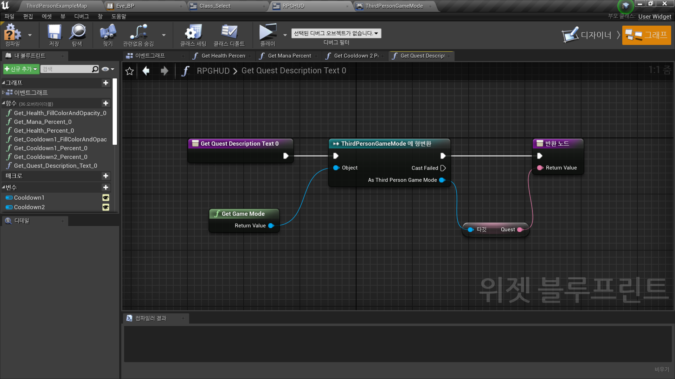675x379 pixels.
Task: Click inside the blueprint 검색 search field
Action: [x=67, y=69]
